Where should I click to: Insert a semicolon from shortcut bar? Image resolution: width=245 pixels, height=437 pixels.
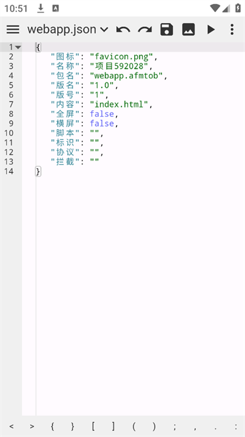[175, 427]
